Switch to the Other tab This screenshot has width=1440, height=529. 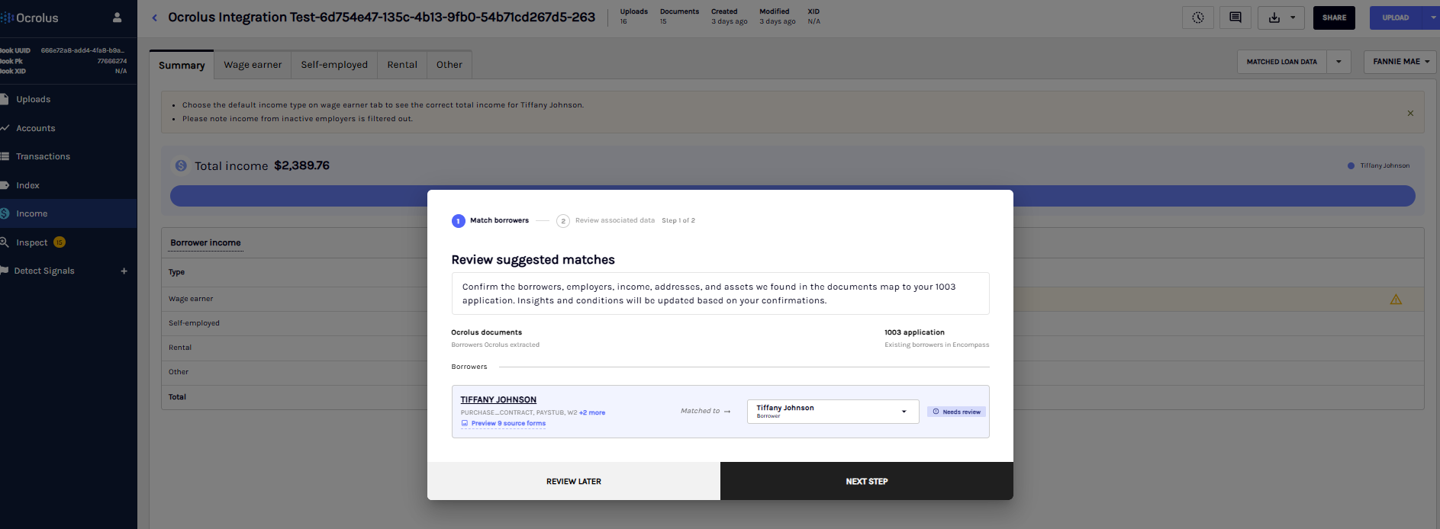[x=449, y=65]
